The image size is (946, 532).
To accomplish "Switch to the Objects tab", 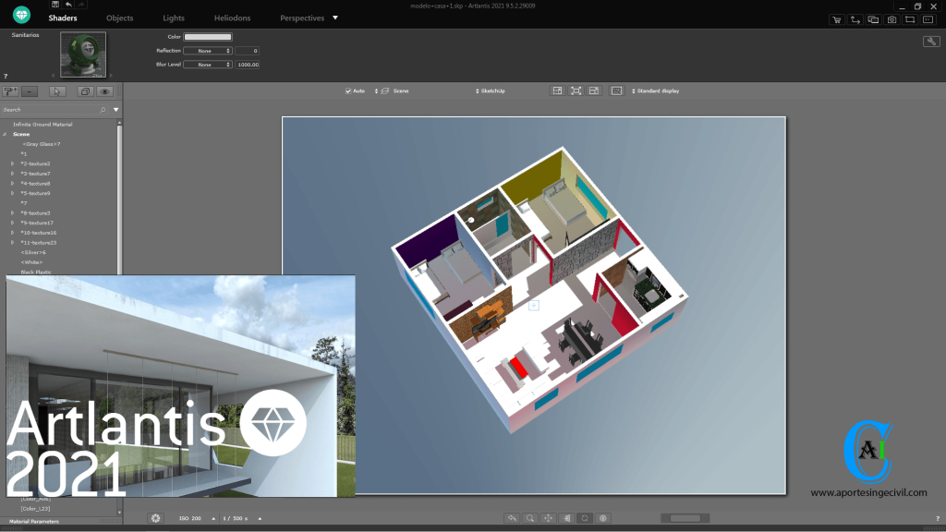I will pyautogui.click(x=119, y=18).
